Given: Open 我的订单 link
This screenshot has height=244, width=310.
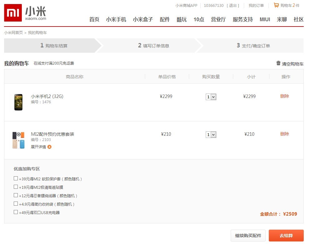Looking at the screenshot, I should (256, 6).
